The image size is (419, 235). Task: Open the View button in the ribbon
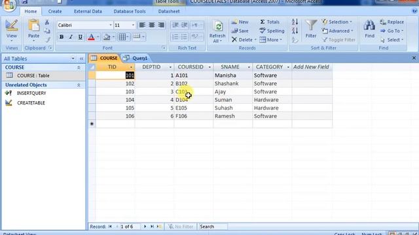point(12,30)
